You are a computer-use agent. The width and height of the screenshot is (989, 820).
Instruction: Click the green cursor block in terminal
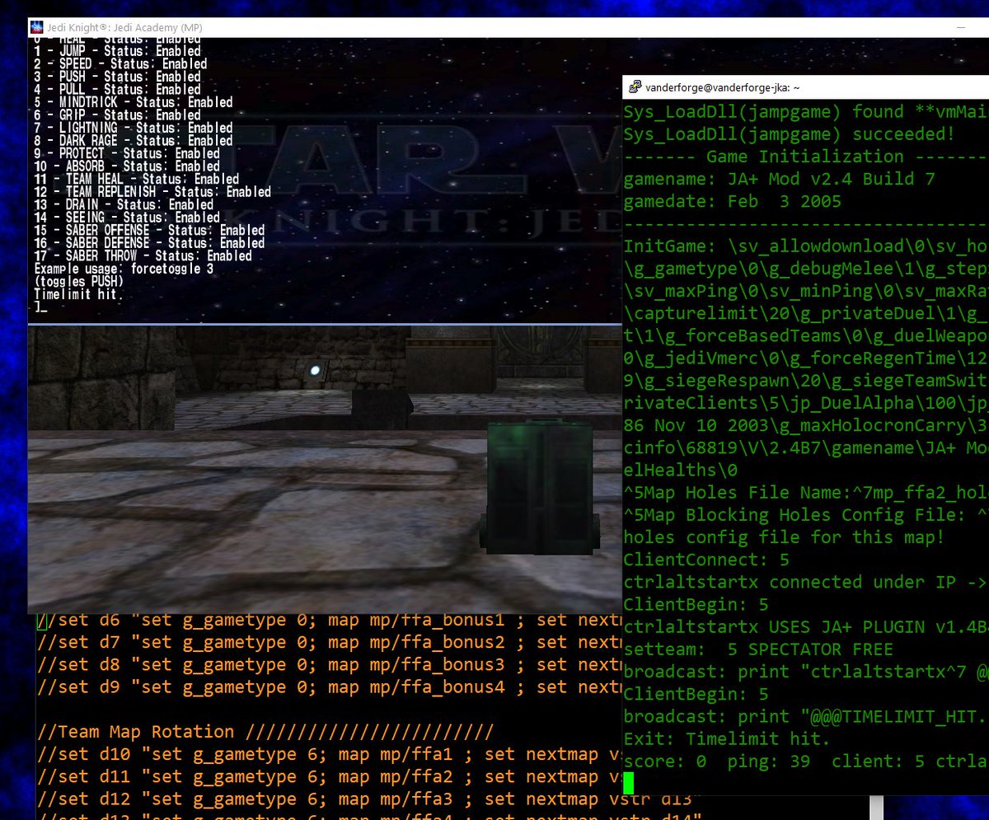(629, 783)
